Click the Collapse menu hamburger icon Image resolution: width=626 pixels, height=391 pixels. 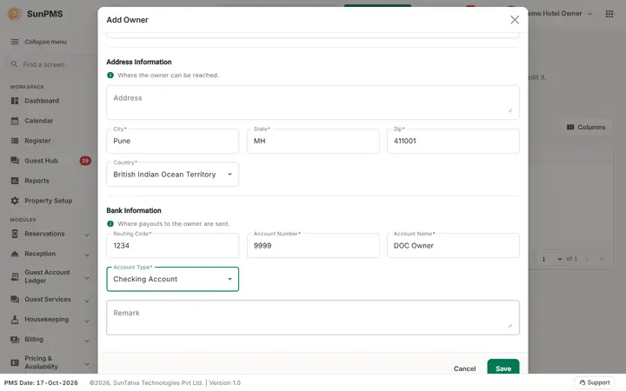pyautogui.click(x=15, y=42)
